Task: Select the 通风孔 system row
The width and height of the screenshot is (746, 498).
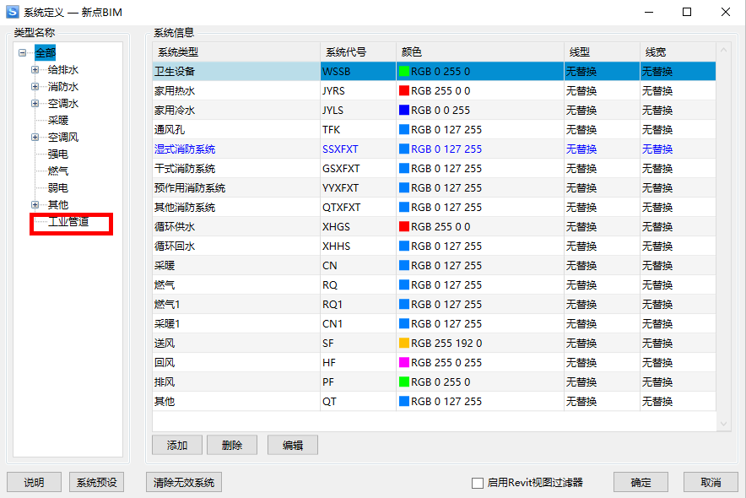Action: tap(434, 129)
